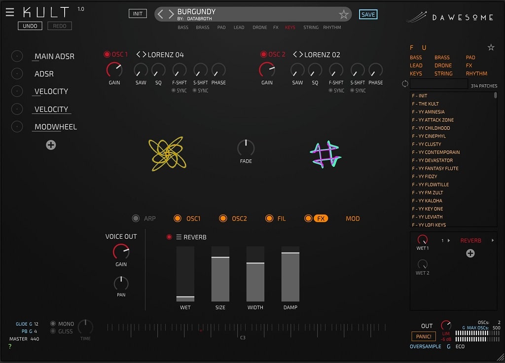The height and width of the screenshot is (363, 505).
Task: Toggle the OSC 1 power button
Action: coord(107,54)
